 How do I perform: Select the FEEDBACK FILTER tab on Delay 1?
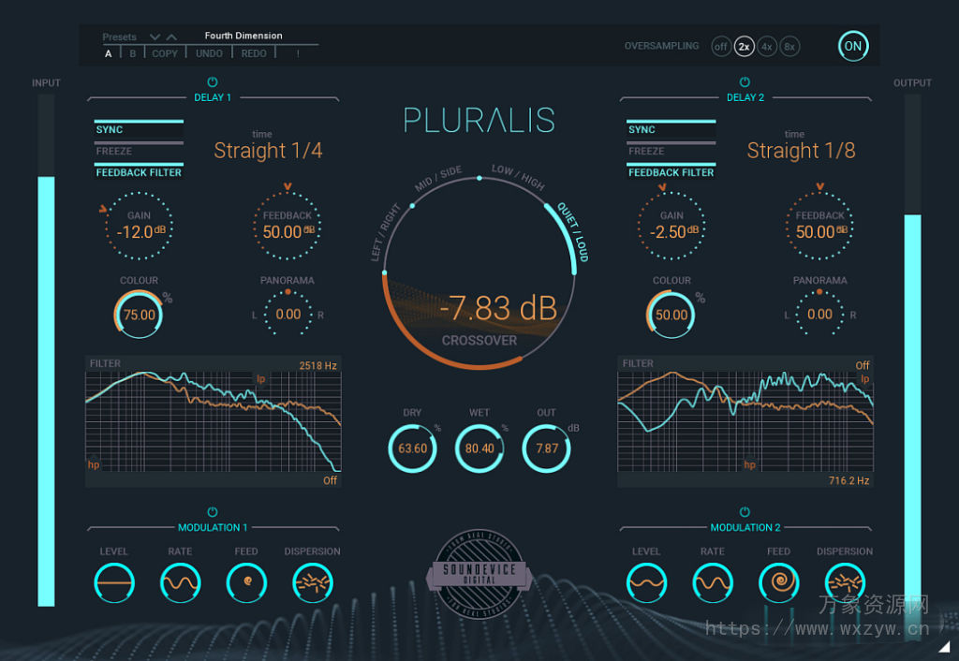click(x=139, y=172)
